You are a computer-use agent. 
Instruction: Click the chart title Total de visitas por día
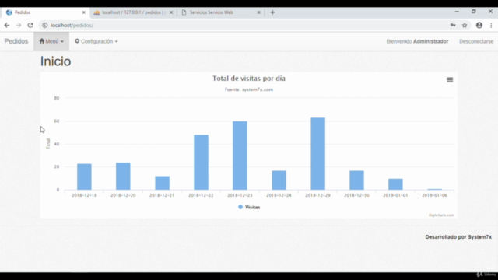(x=249, y=79)
